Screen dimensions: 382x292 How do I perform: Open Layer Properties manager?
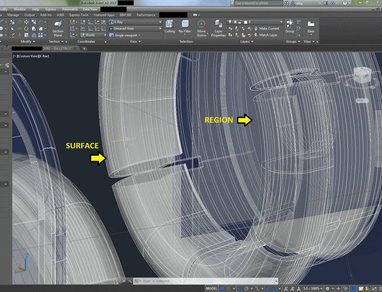point(218,27)
